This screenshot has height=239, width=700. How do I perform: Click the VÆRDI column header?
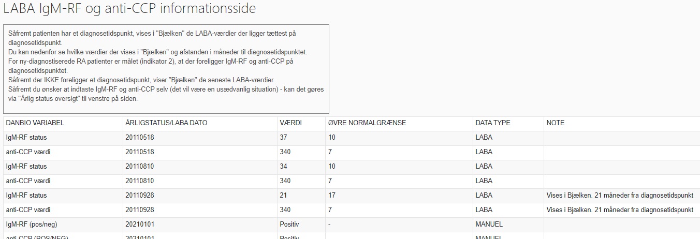coord(290,123)
